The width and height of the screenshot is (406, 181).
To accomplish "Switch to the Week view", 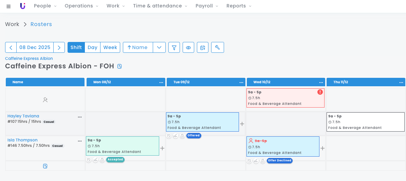I will point(110,47).
